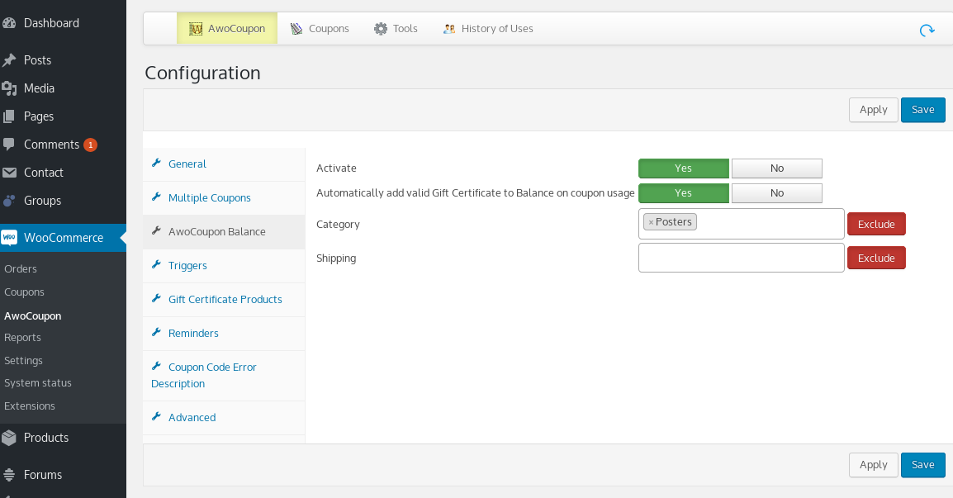Click the History of Uses people icon
Viewport: 953px width, 498px height.
(449, 29)
